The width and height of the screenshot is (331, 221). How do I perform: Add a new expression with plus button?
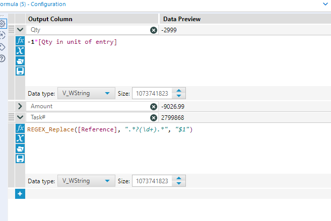20,194
